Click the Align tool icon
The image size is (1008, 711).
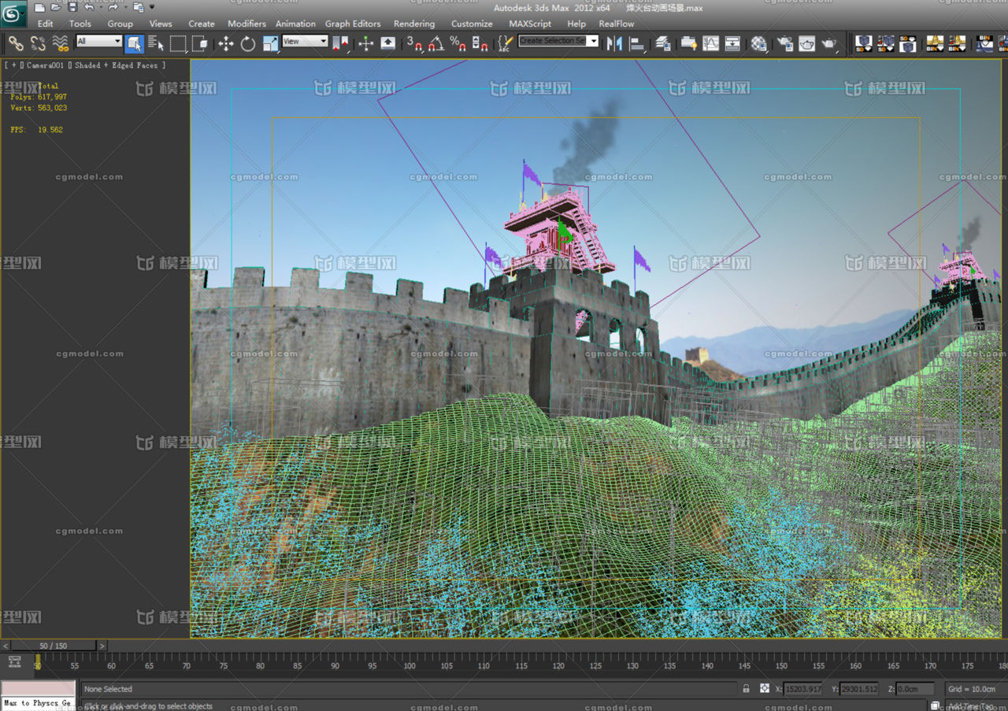coord(638,43)
